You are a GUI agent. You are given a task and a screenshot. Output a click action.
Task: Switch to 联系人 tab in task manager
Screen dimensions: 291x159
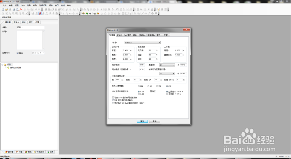click(16, 22)
